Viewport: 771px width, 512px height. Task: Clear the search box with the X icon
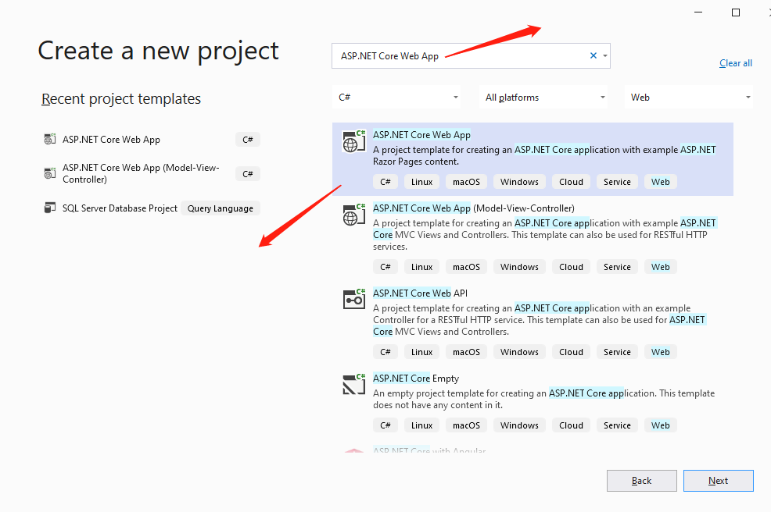593,55
